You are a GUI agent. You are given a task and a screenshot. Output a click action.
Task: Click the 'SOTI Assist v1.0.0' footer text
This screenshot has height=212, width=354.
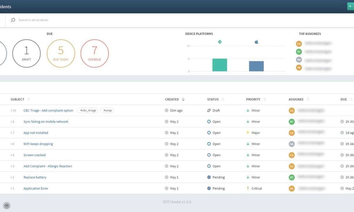pyautogui.click(x=177, y=202)
